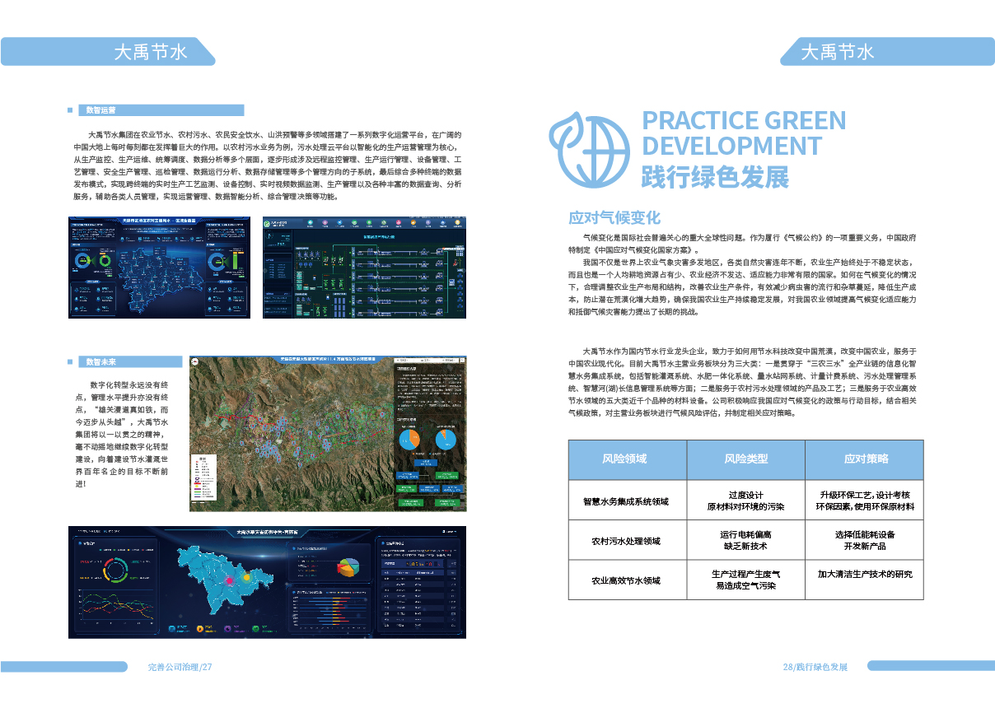The width and height of the screenshot is (995, 708).
Task: Open the dark blue regional map dashboard image
Action: 158,268
